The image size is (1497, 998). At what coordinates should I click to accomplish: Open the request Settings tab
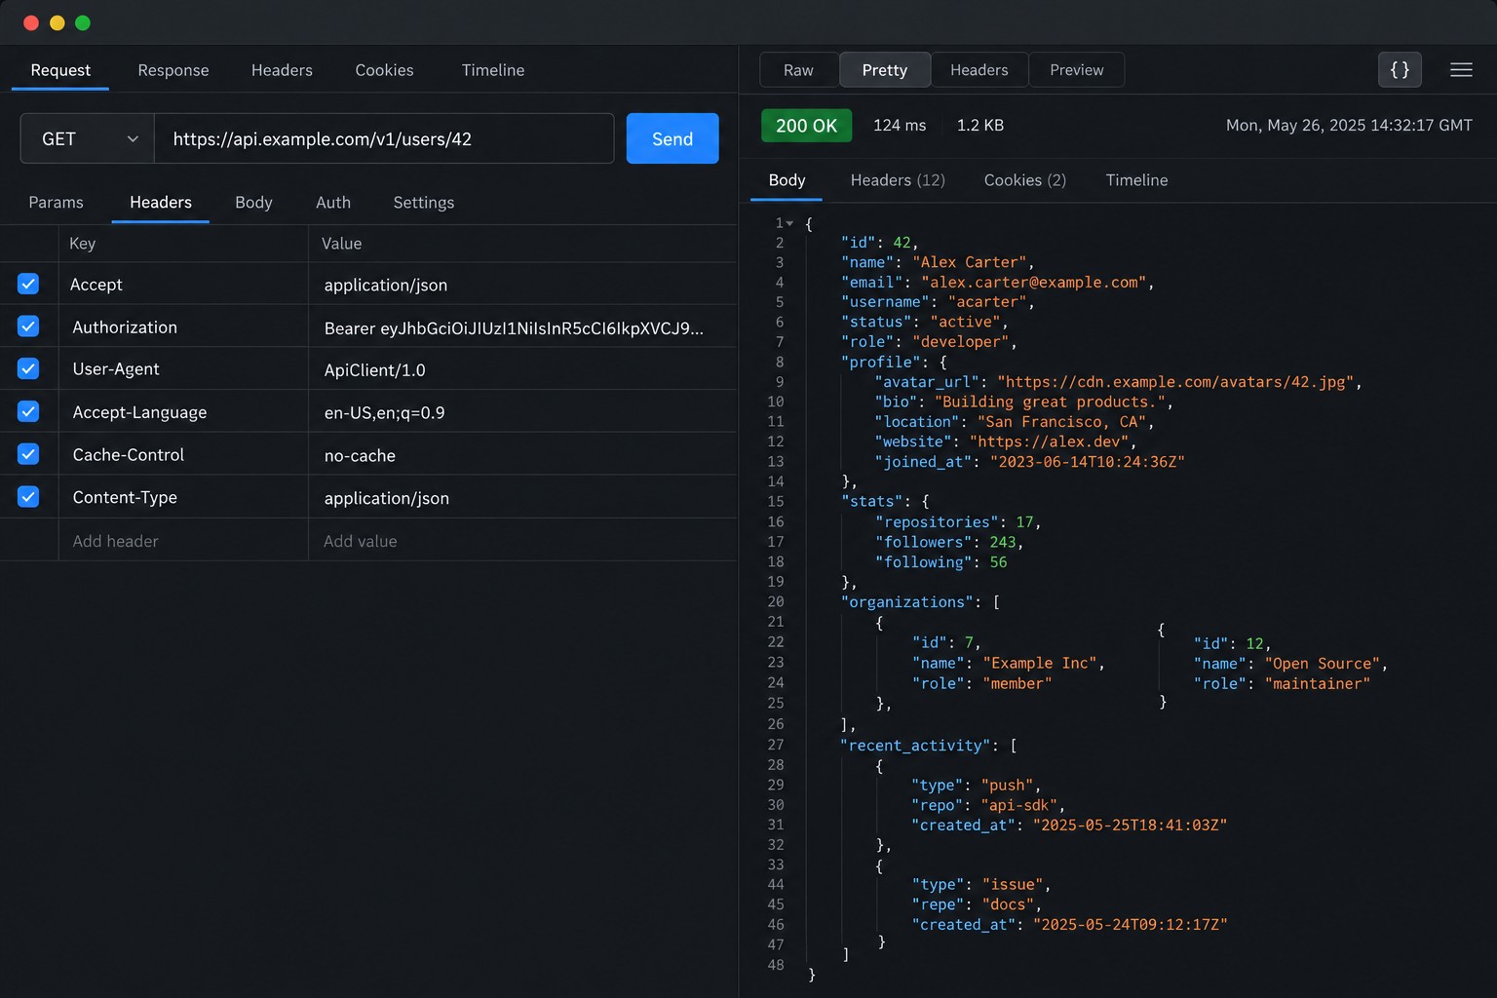[x=424, y=203]
